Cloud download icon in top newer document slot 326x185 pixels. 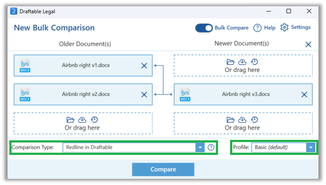click(x=242, y=62)
